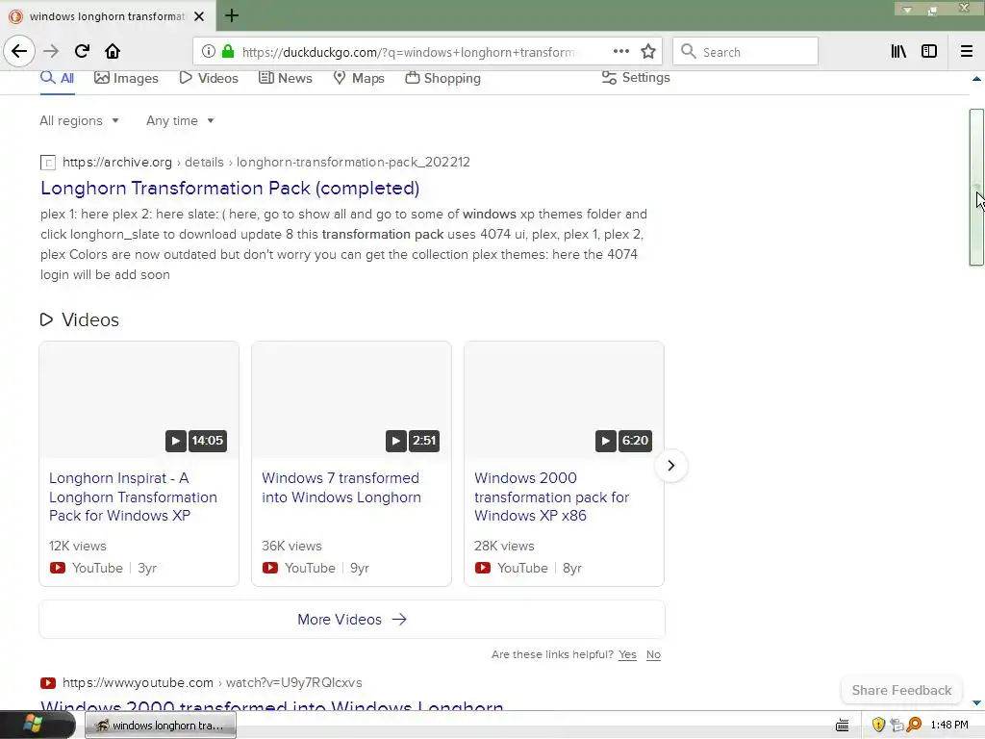
Task: Click the scrollbar up arrow
Action: [x=976, y=79]
